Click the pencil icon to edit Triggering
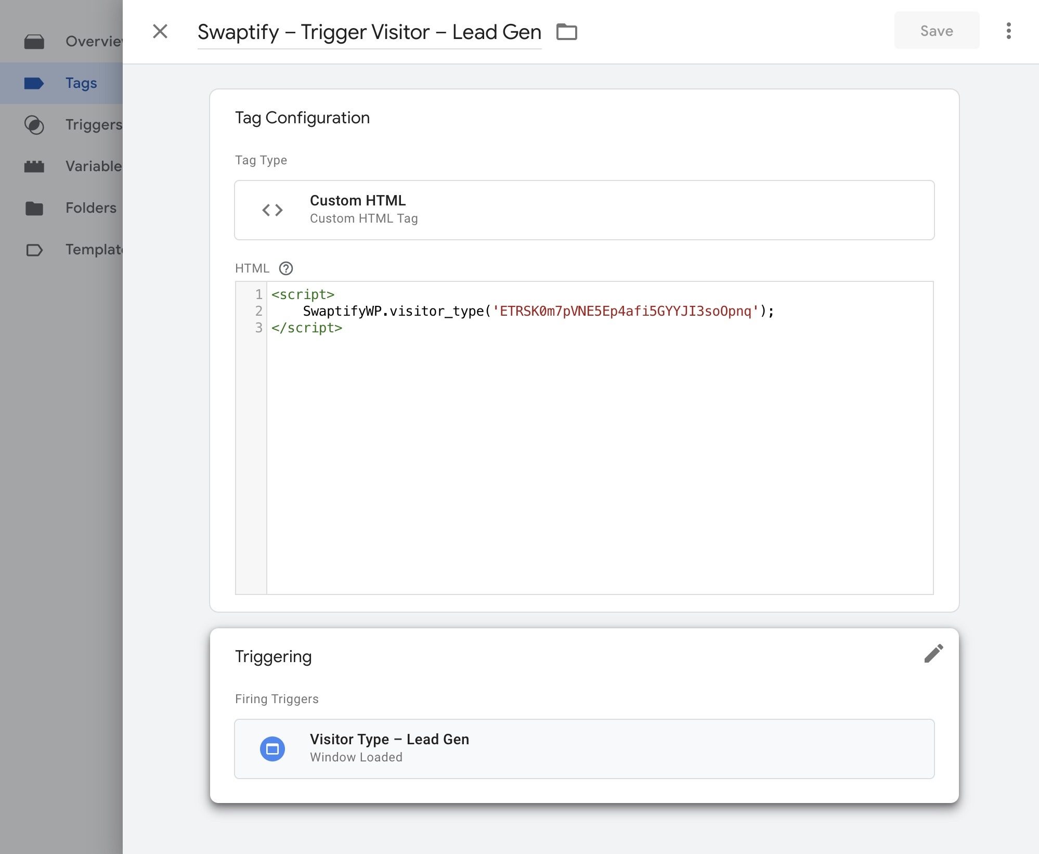The width and height of the screenshot is (1039, 854). (933, 654)
